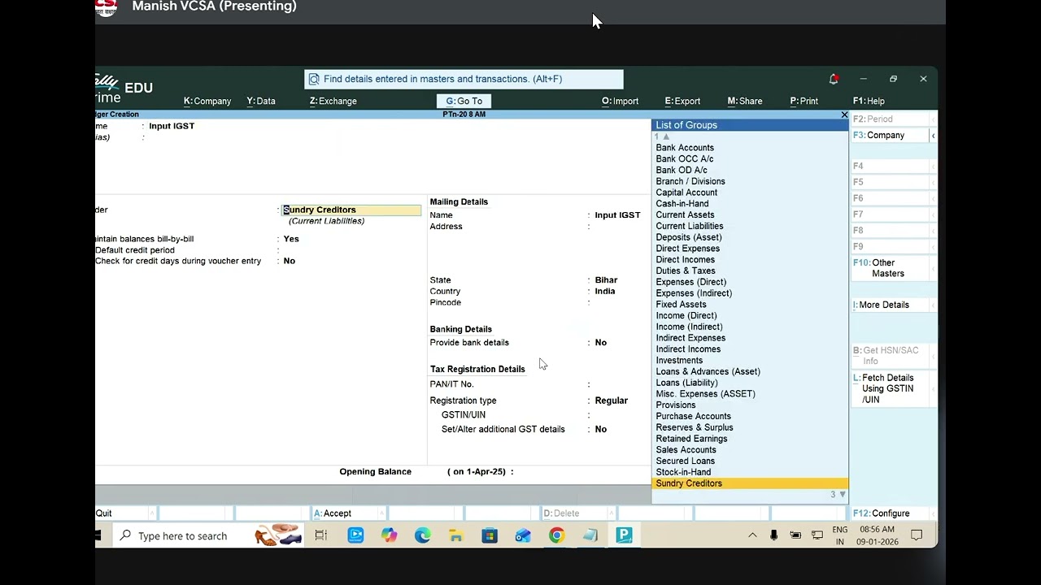Viewport: 1041px width, 585px height.
Task: Click the battery tray icon
Action: 795,535
